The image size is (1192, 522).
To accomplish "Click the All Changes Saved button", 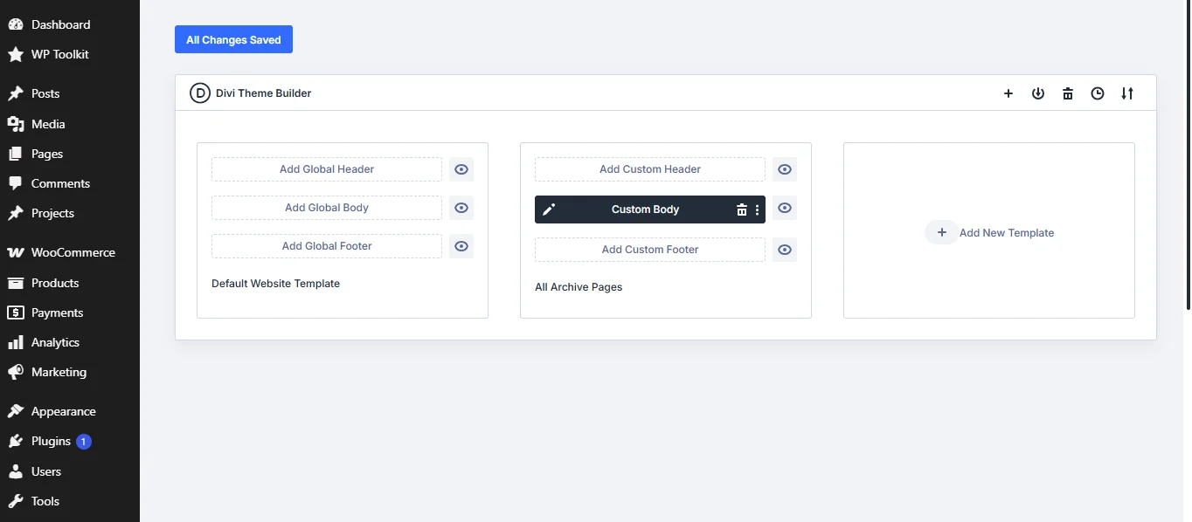I will point(233,39).
